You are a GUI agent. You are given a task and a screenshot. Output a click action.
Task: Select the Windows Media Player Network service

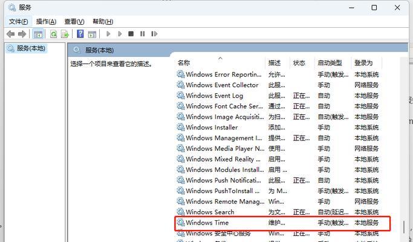tap(279, 149)
